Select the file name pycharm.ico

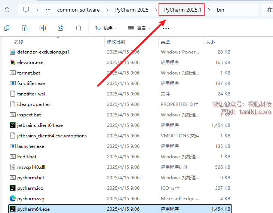(x=30, y=188)
